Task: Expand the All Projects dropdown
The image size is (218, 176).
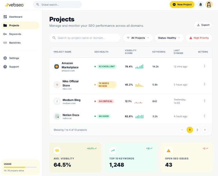Action: coord(138,38)
